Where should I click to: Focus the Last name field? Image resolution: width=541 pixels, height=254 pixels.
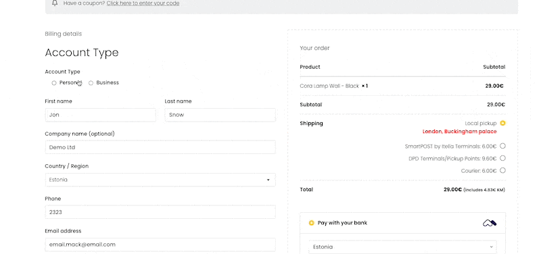(x=220, y=115)
